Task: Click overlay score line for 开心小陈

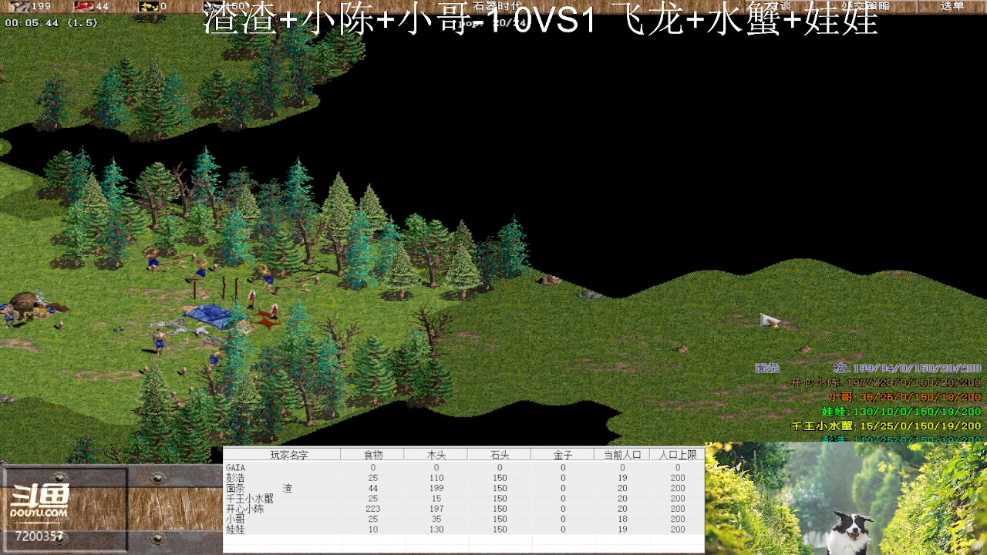Action: [886, 382]
